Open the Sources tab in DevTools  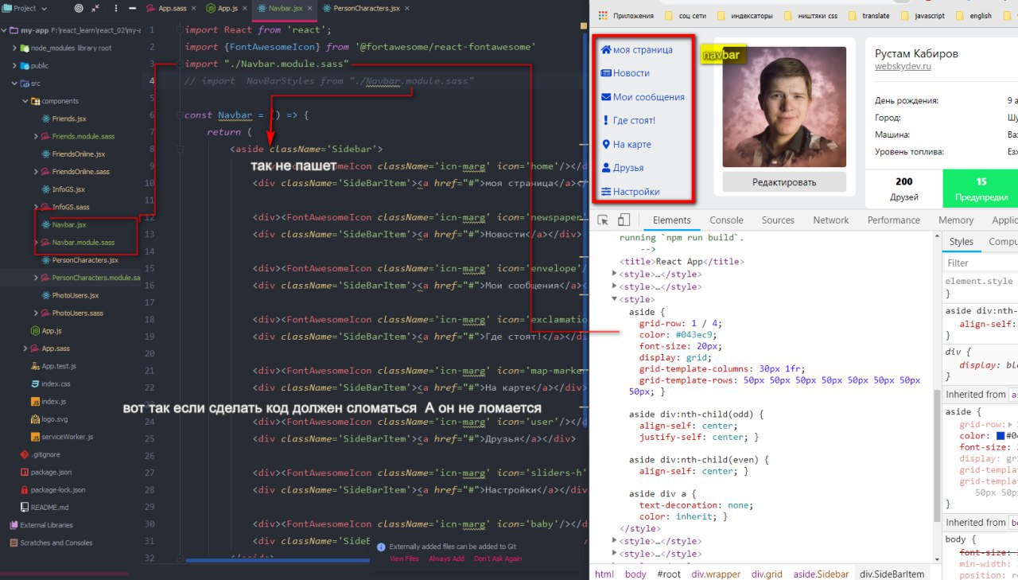click(x=778, y=220)
